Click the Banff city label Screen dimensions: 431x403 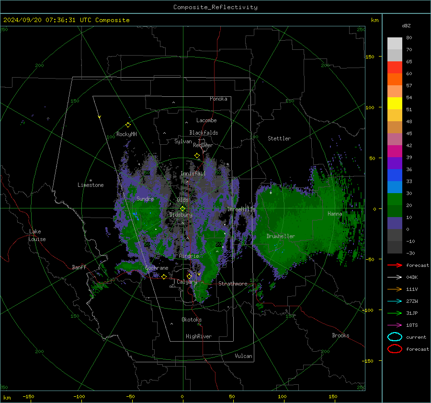79,267
